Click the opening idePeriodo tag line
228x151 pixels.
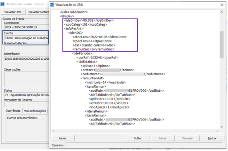tap(82, 53)
